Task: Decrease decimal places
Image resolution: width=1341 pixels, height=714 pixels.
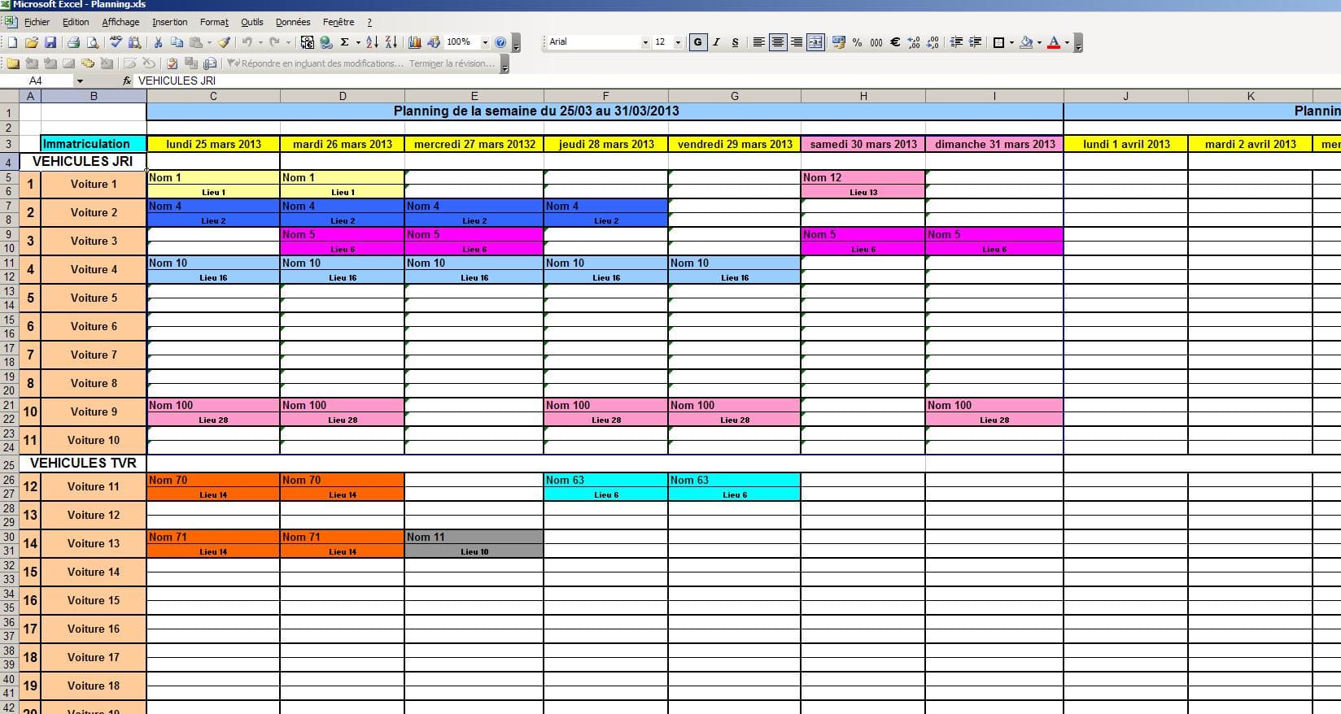Action: pyautogui.click(x=933, y=42)
